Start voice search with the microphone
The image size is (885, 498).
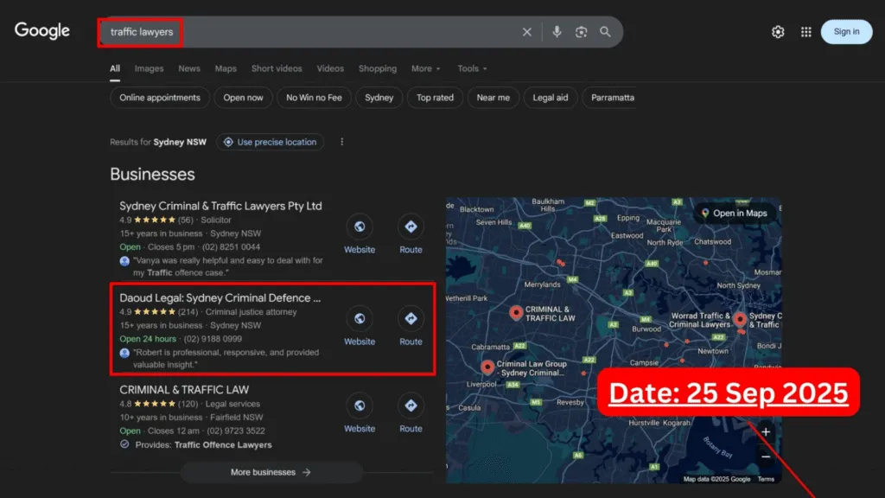coord(557,32)
